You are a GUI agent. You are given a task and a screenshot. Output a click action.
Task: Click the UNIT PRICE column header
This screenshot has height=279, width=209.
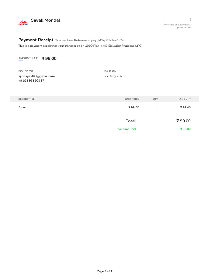pyautogui.click(x=132, y=99)
